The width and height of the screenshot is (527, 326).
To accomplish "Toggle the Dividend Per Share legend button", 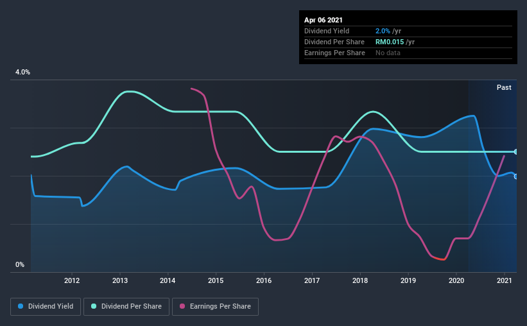I will pyautogui.click(x=126, y=307).
